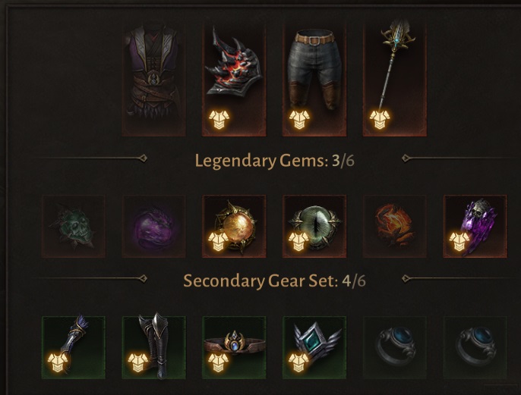Click the spiked flaming shoulder armor
Image resolution: width=521 pixels, height=395 pixels.
pos(234,80)
